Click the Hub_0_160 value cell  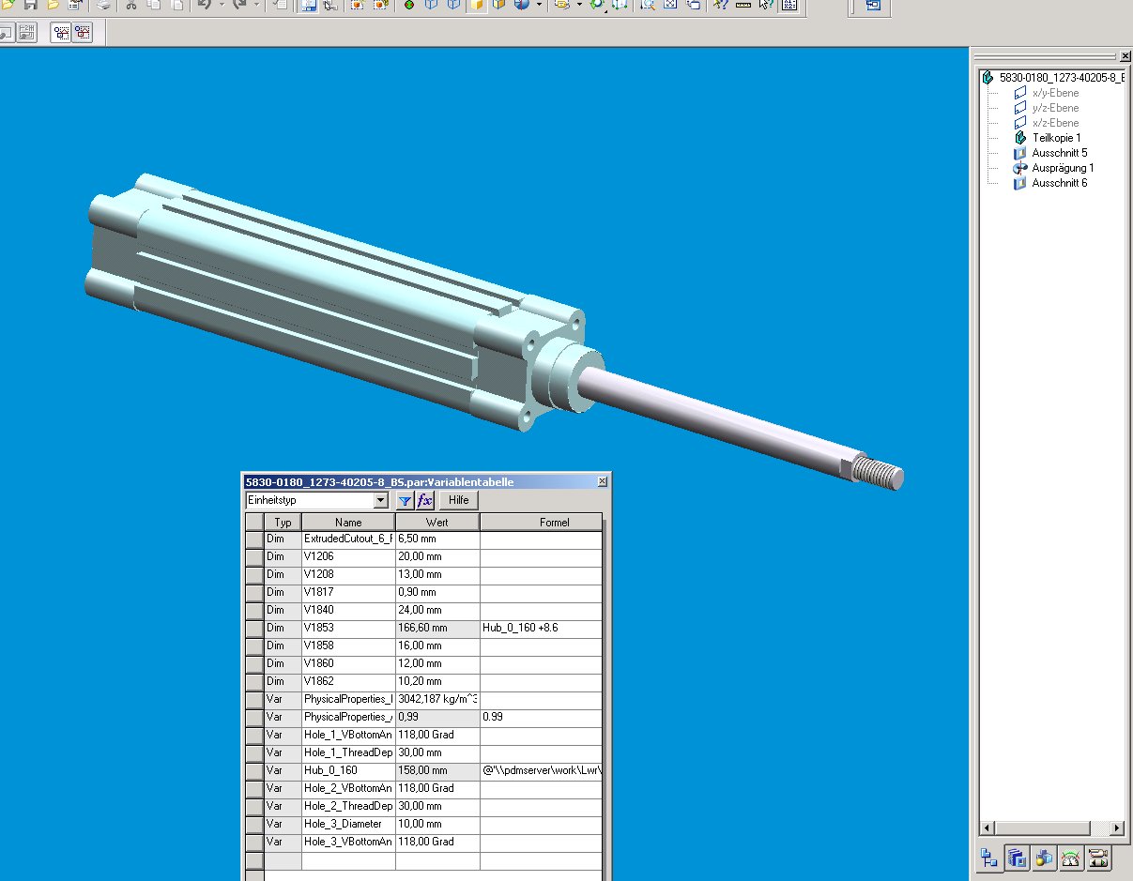tap(436, 770)
